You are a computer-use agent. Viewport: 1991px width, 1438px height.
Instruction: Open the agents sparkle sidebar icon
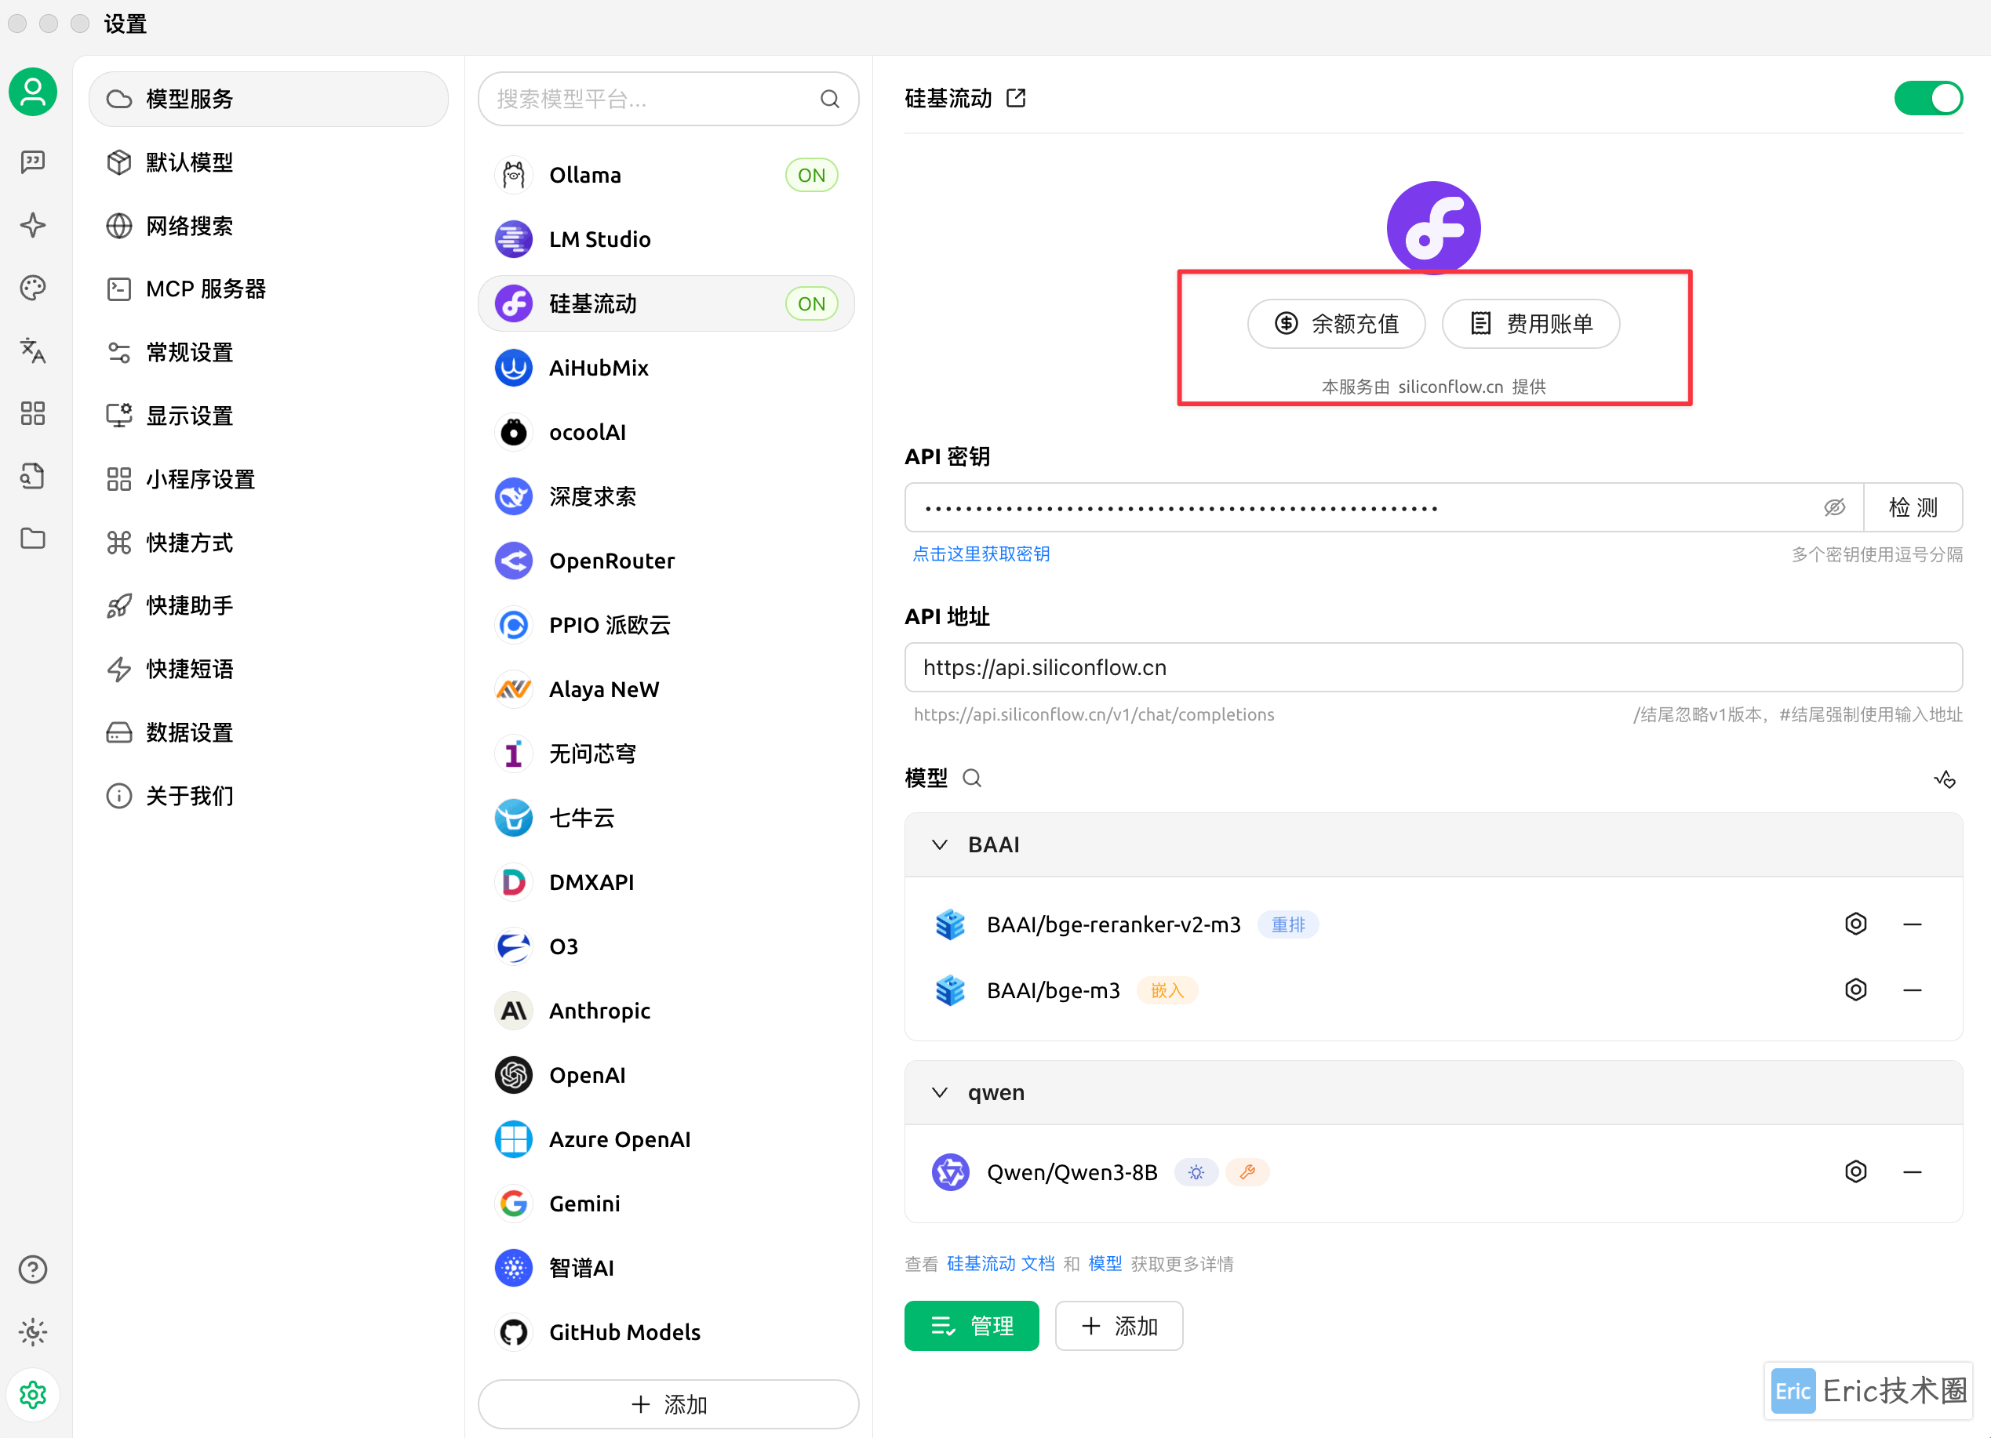tap(32, 224)
